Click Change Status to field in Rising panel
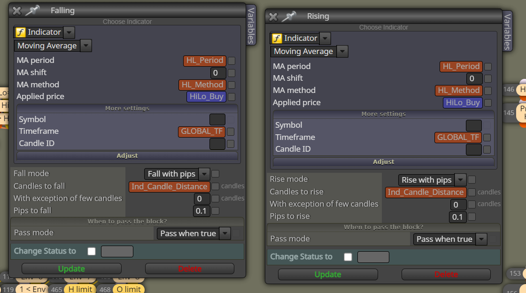This screenshot has height=293, width=526. click(x=373, y=257)
